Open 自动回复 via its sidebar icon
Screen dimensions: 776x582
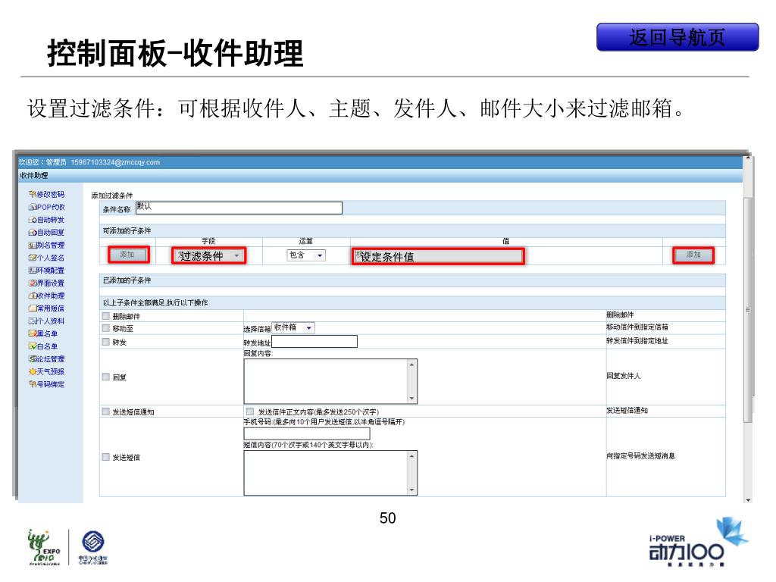[x=33, y=232]
